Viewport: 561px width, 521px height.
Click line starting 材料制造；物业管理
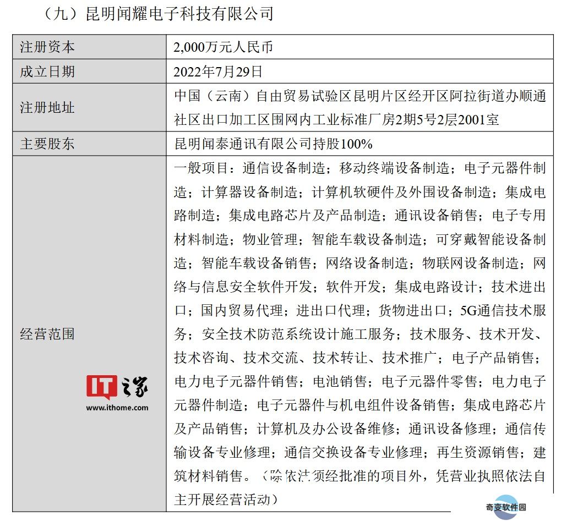point(360,239)
